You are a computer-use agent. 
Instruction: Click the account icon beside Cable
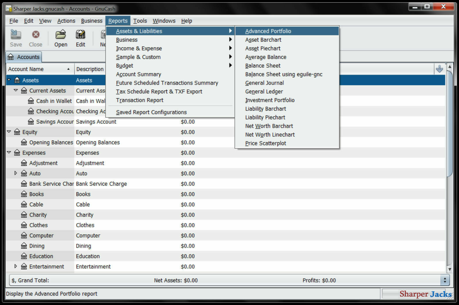click(x=24, y=204)
